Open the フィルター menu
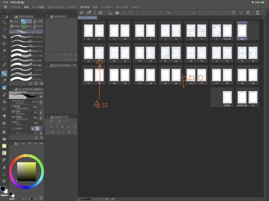 pos(107,7)
